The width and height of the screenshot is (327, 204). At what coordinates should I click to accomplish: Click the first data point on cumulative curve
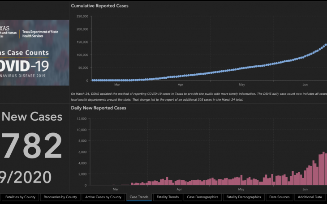[x=93, y=80]
